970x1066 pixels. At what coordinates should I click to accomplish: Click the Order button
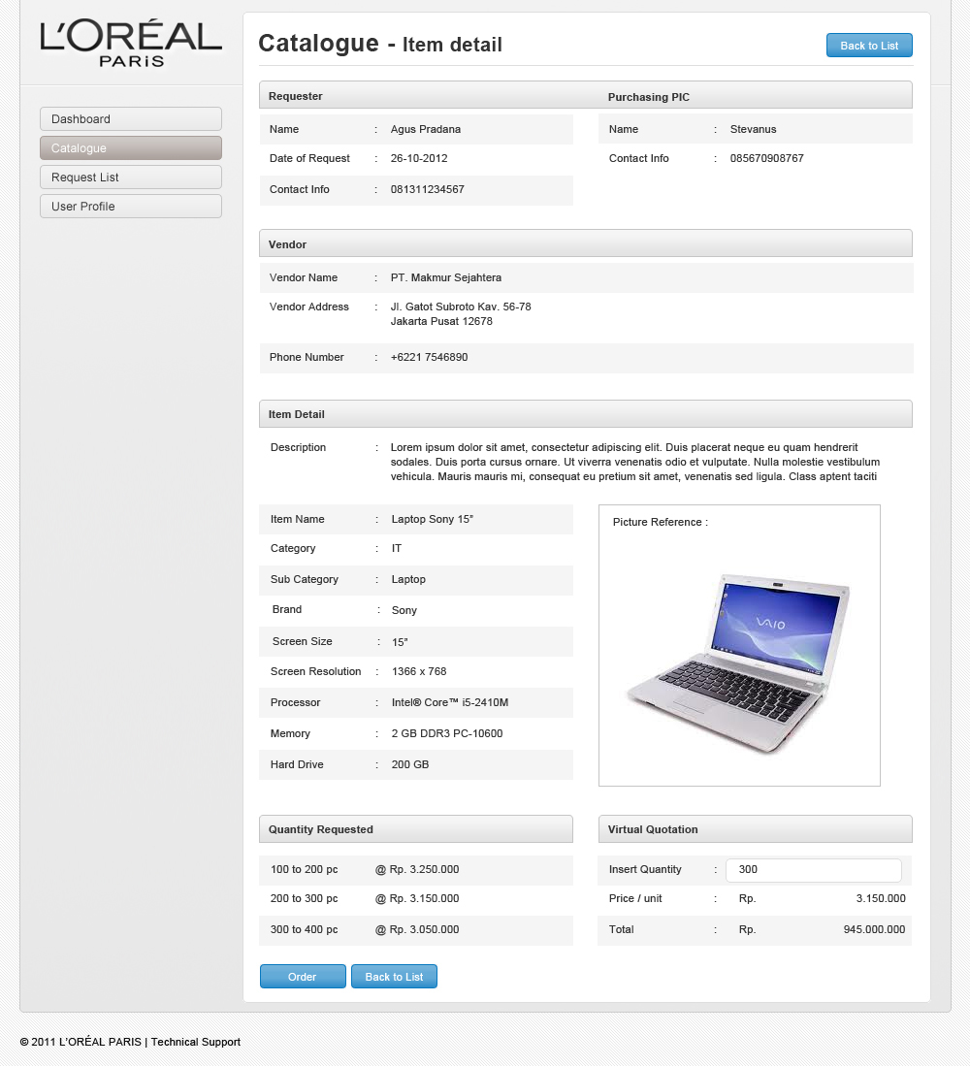(x=303, y=977)
